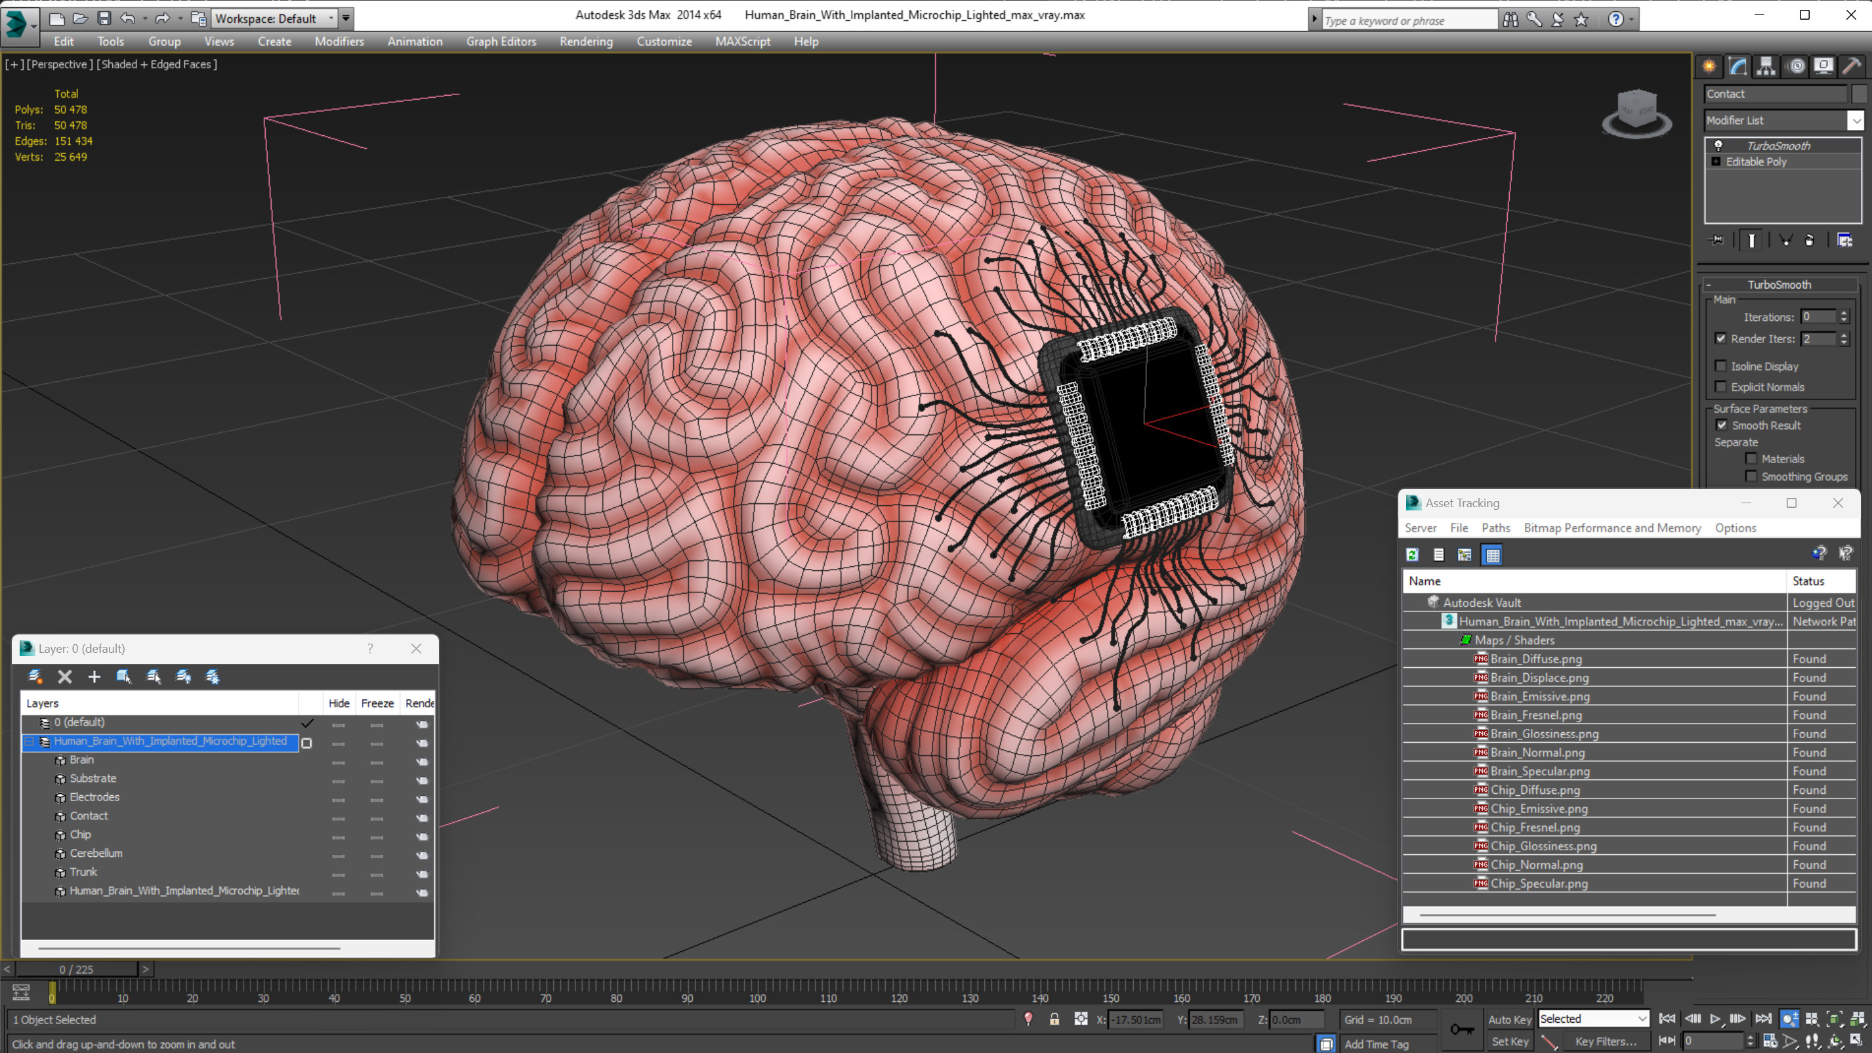The height and width of the screenshot is (1053, 1872).
Task: Enable the Explicit Normals checkbox
Action: pyautogui.click(x=1720, y=386)
